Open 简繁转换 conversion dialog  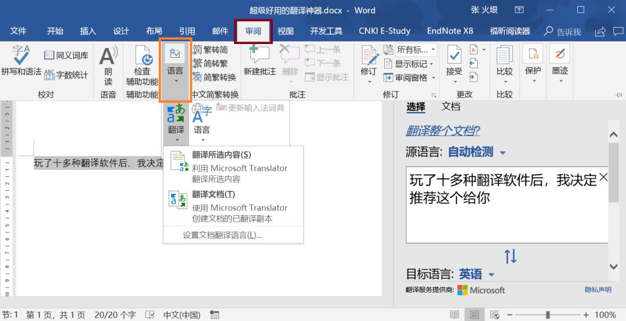click(214, 77)
